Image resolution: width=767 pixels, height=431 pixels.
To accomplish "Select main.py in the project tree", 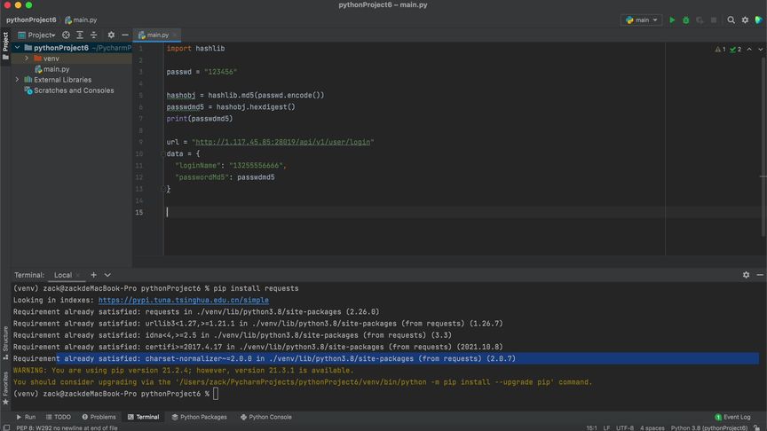I will coord(56,69).
